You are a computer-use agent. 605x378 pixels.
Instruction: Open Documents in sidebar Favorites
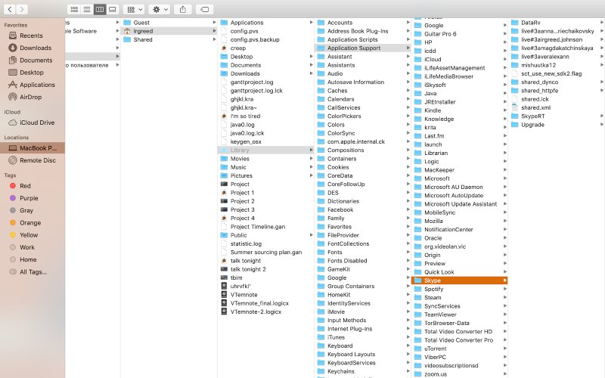36,60
